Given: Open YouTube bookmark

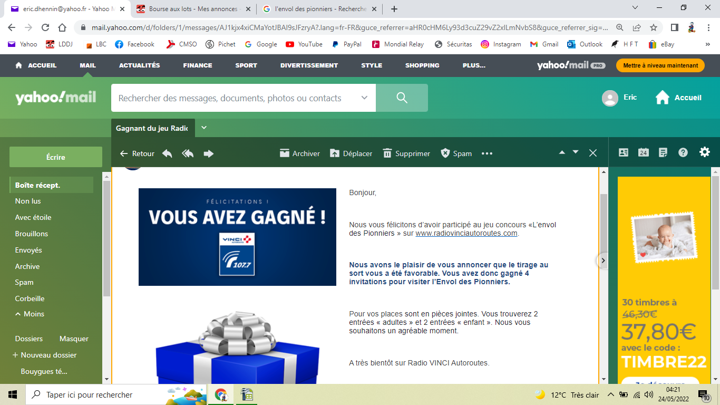Looking at the screenshot, I should pyautogui.click(x=304, y=44).
